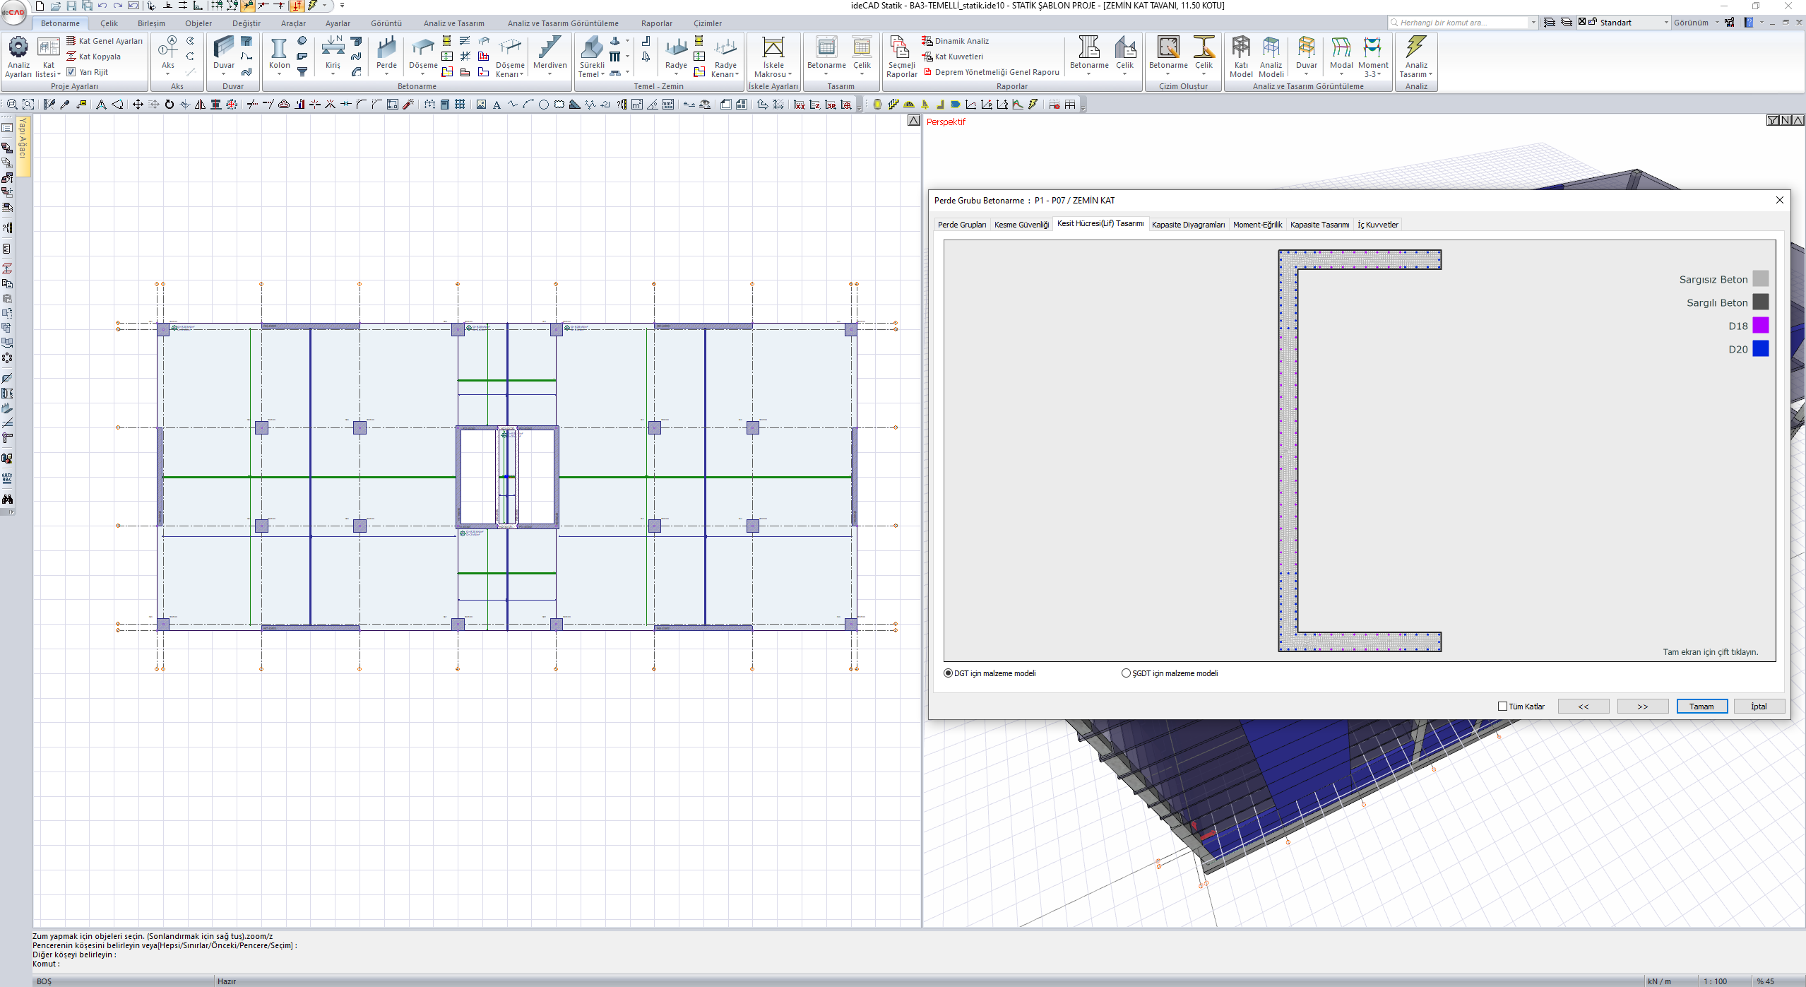Viewport: 1806px width, 987px height.
Task: Select ŞGDT için malzeme modeli option
Action: click(1126, 673)
